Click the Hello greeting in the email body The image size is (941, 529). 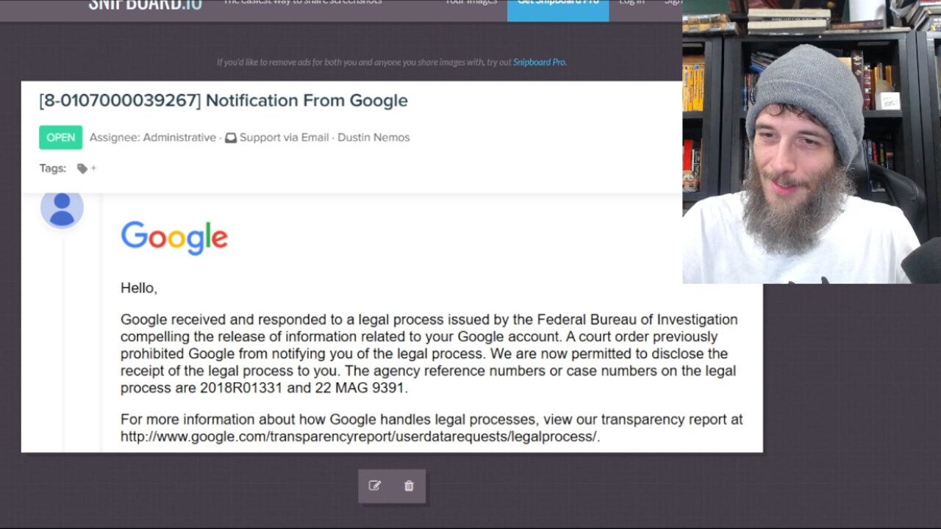tap(139, 288)
